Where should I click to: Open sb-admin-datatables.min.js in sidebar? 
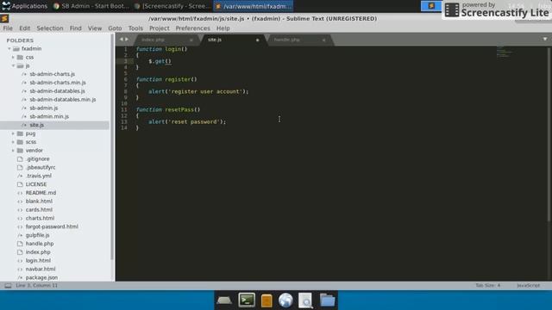63,100
